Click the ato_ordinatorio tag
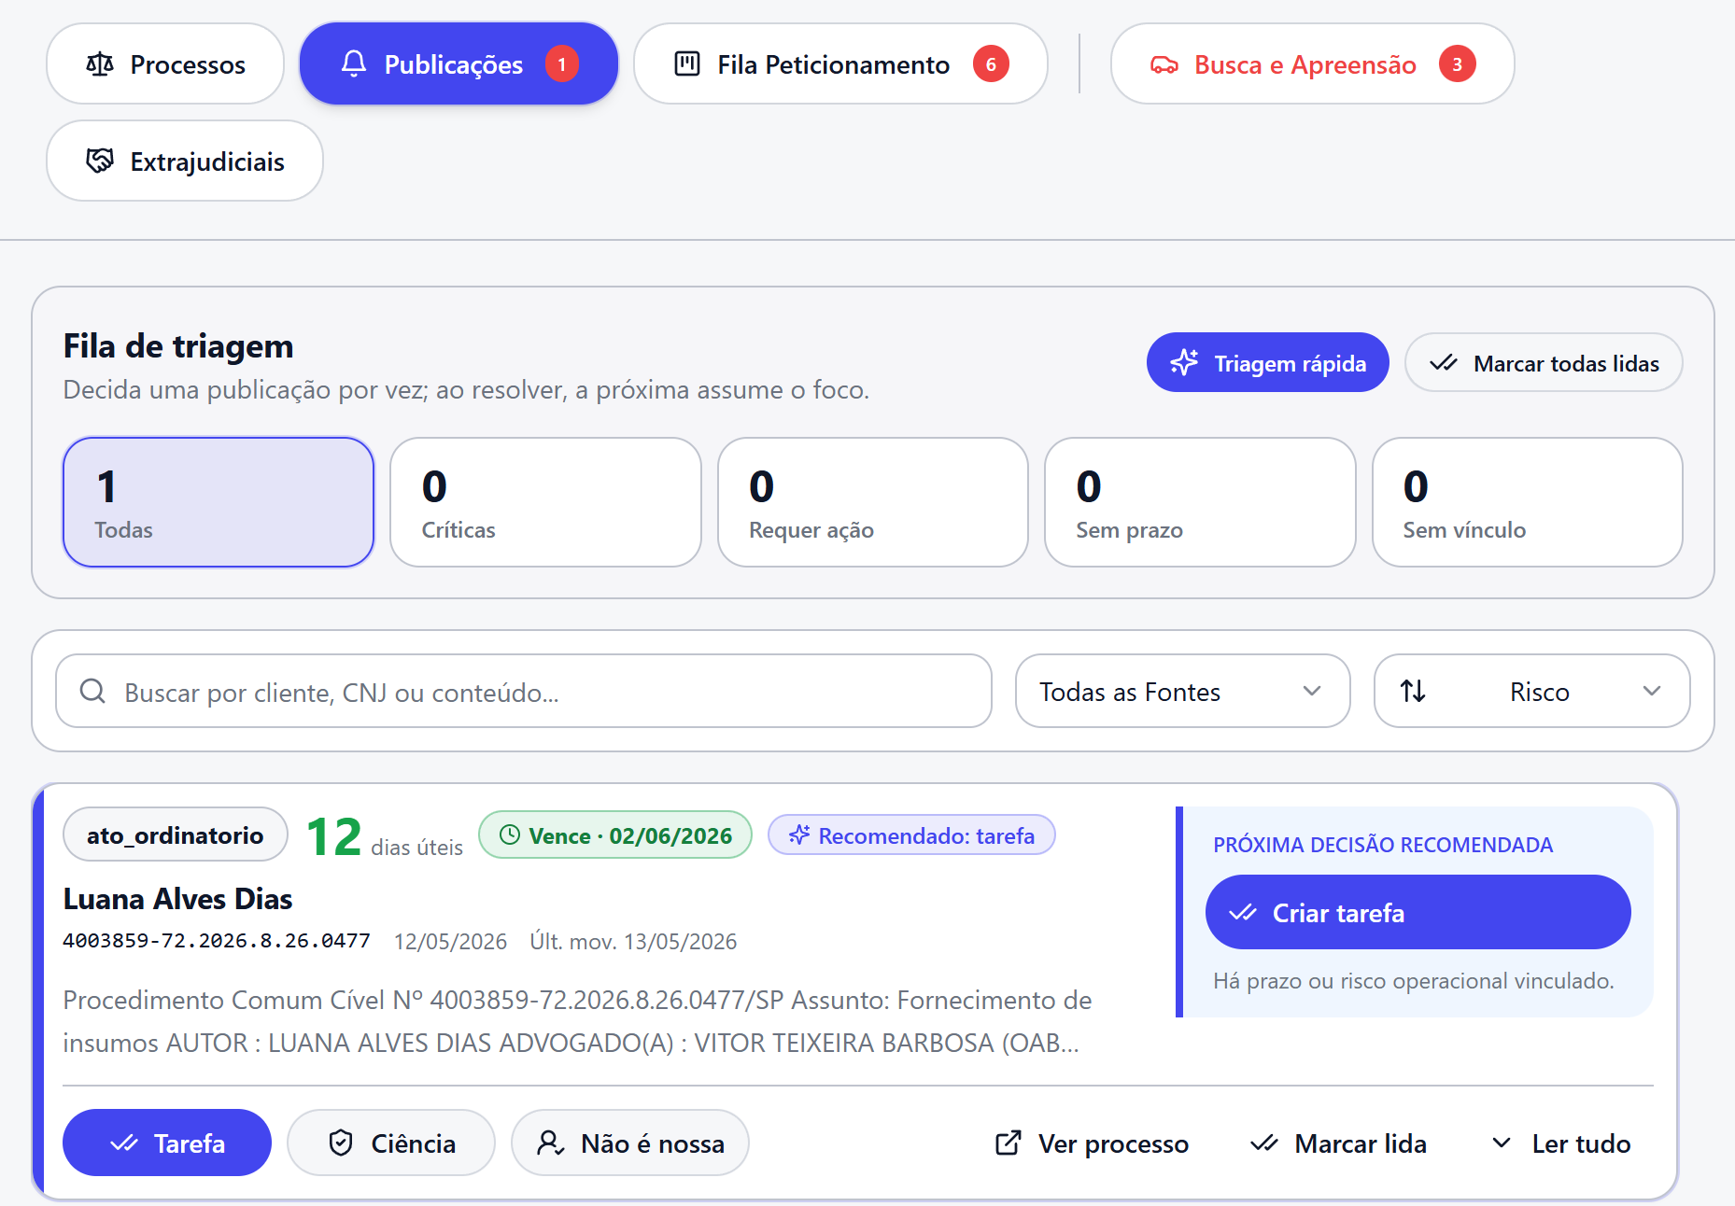This screenshot has height=1206, width=1735. (x=176, y=834)
